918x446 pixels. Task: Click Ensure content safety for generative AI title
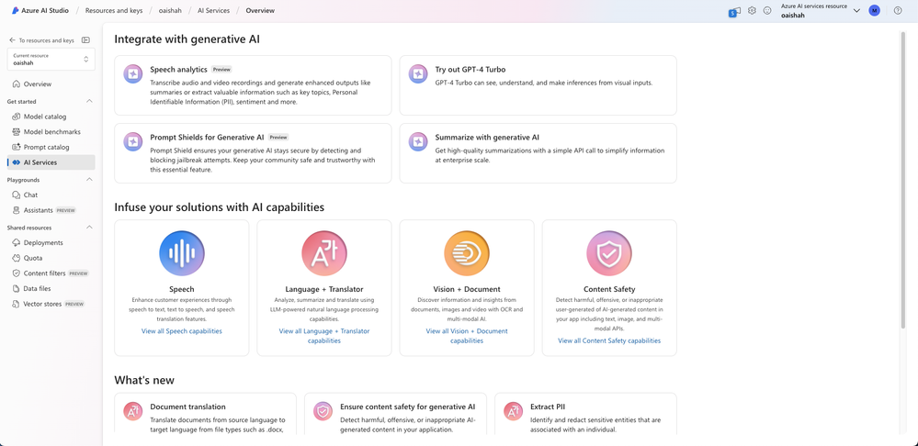(407, 407)
